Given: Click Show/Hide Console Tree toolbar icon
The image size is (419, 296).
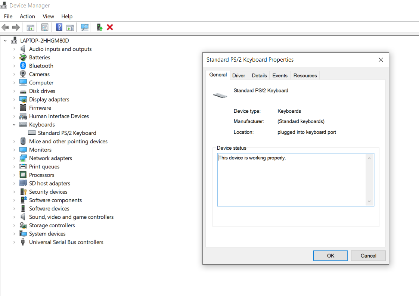Looking at the screenshot, I should coord(31,27).
